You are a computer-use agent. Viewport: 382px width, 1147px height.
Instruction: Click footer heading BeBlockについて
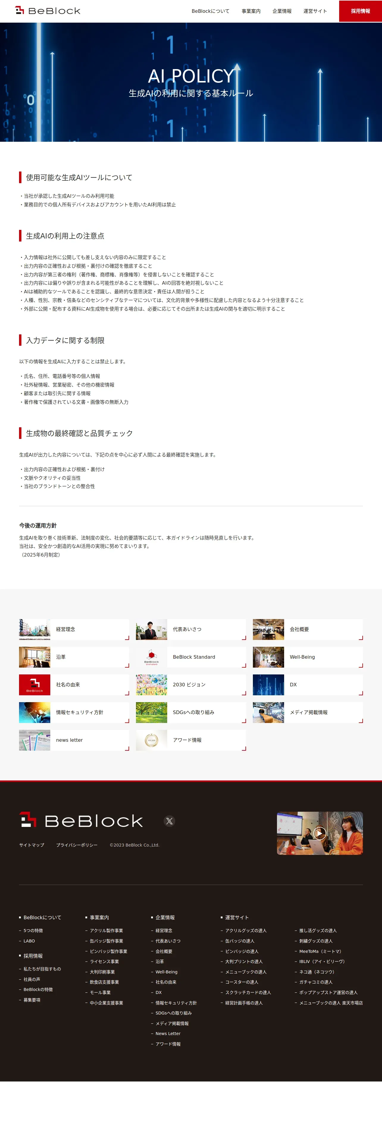click(42, 917)
